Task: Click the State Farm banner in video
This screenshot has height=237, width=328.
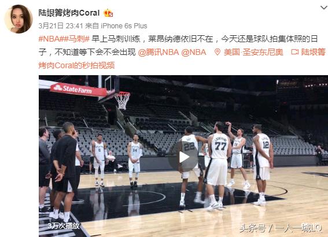Action: click(x=78, y=90)
